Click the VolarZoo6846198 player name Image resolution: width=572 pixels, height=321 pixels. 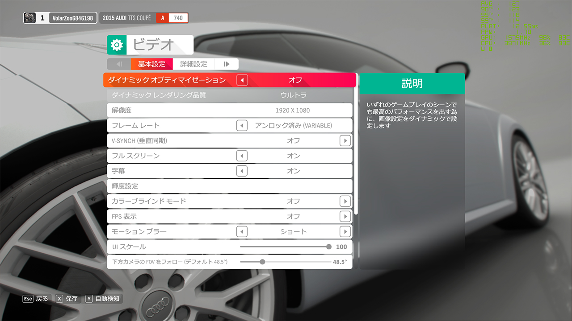73,18
